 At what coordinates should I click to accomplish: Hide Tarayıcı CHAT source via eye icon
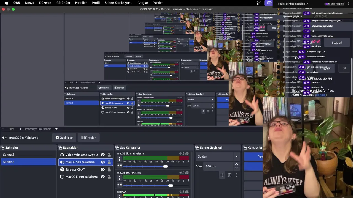[x=103, y=169]
